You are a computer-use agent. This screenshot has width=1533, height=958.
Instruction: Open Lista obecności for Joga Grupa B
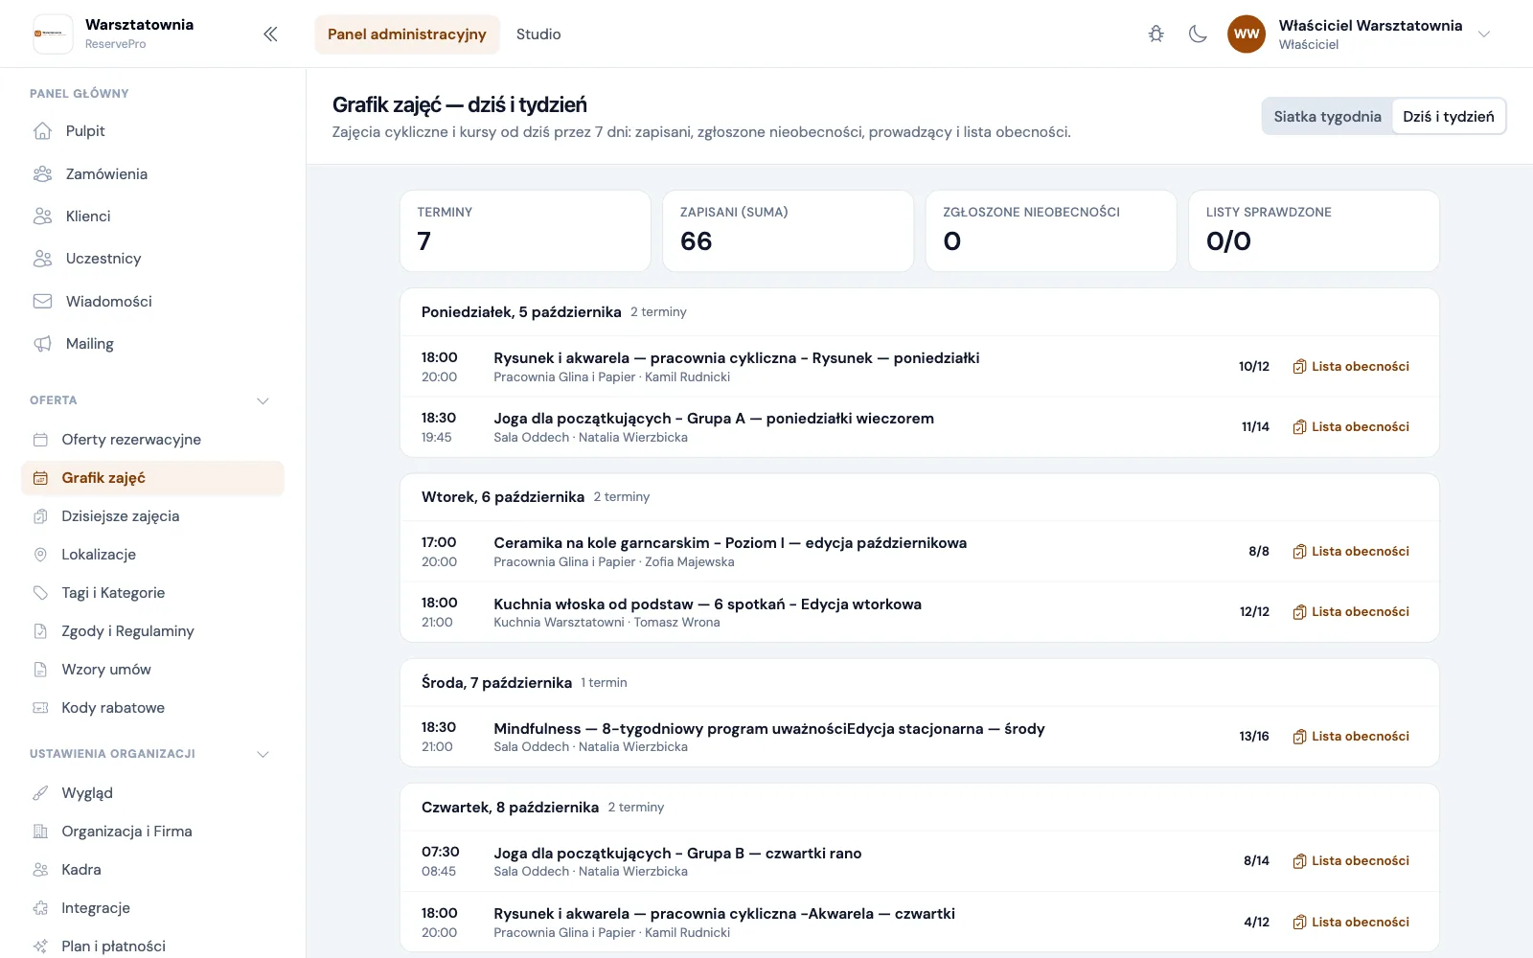[x=1351, y=861]
